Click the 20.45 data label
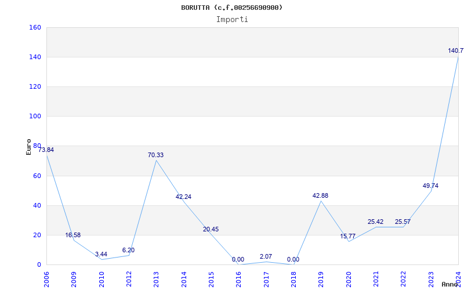Viewport: 464px width, 290px height. [x=211, y=229]
